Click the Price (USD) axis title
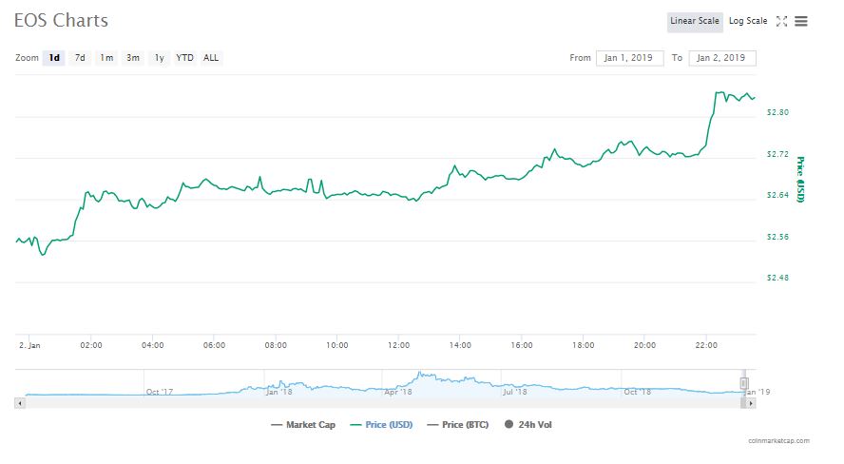This screenshot has height=464, width=844. 800,180
